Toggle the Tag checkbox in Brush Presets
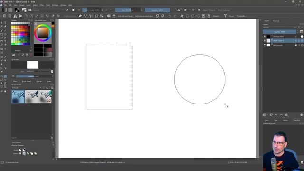Viewport: 304px width, 171px height. [44, 88]
